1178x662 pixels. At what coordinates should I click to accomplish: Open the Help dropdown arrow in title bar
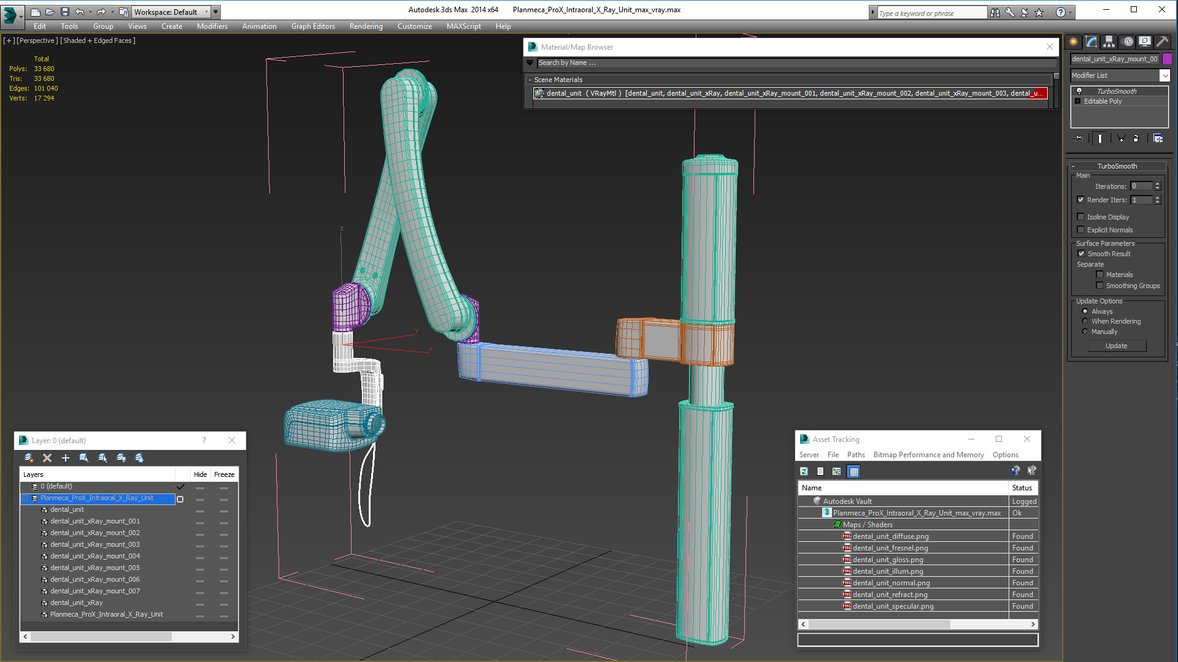[1071, 12]
